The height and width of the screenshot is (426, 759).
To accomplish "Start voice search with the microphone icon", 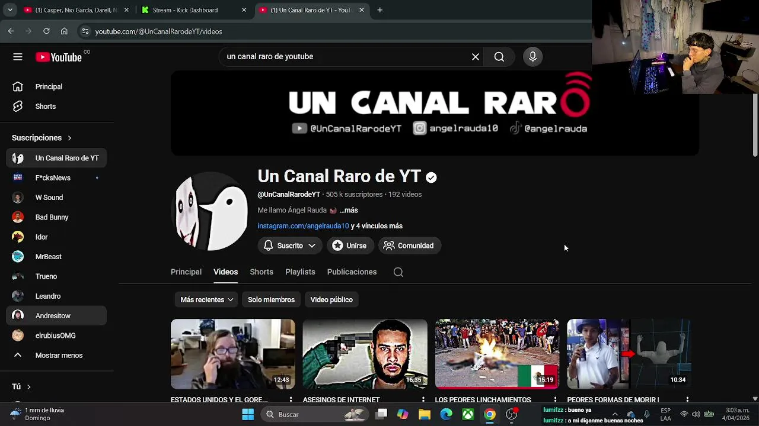I will click(x=532, y=57).
